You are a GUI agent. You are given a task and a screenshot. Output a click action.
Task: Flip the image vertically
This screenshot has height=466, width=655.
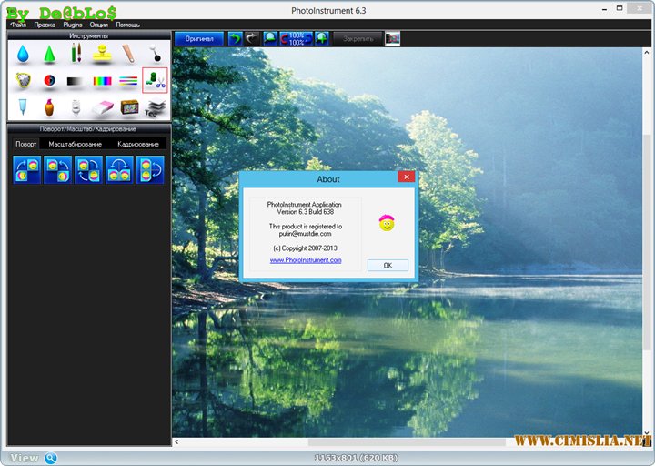click(x=150, y=169)
